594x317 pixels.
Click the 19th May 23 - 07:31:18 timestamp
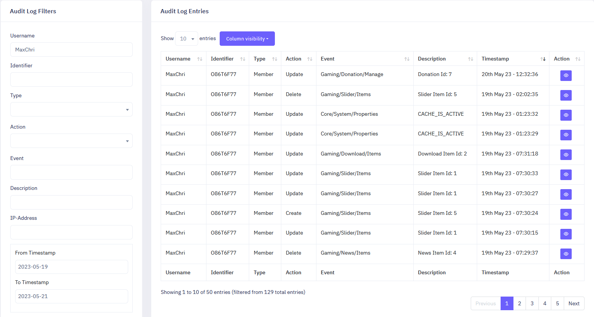click(x=510, y=154)
